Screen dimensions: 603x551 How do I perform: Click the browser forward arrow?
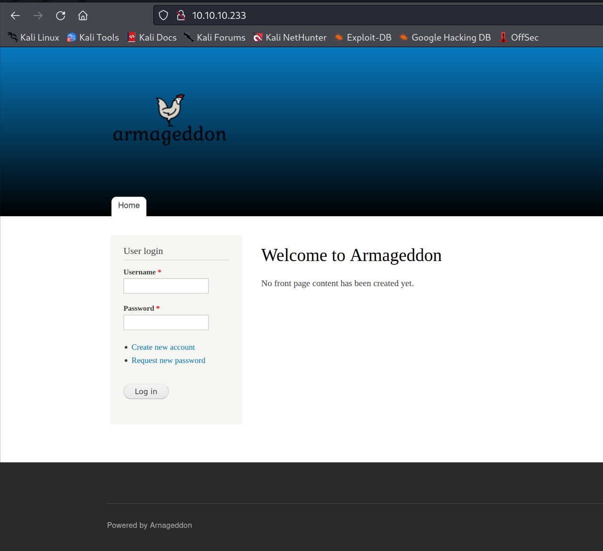click(x=38, y=16)
